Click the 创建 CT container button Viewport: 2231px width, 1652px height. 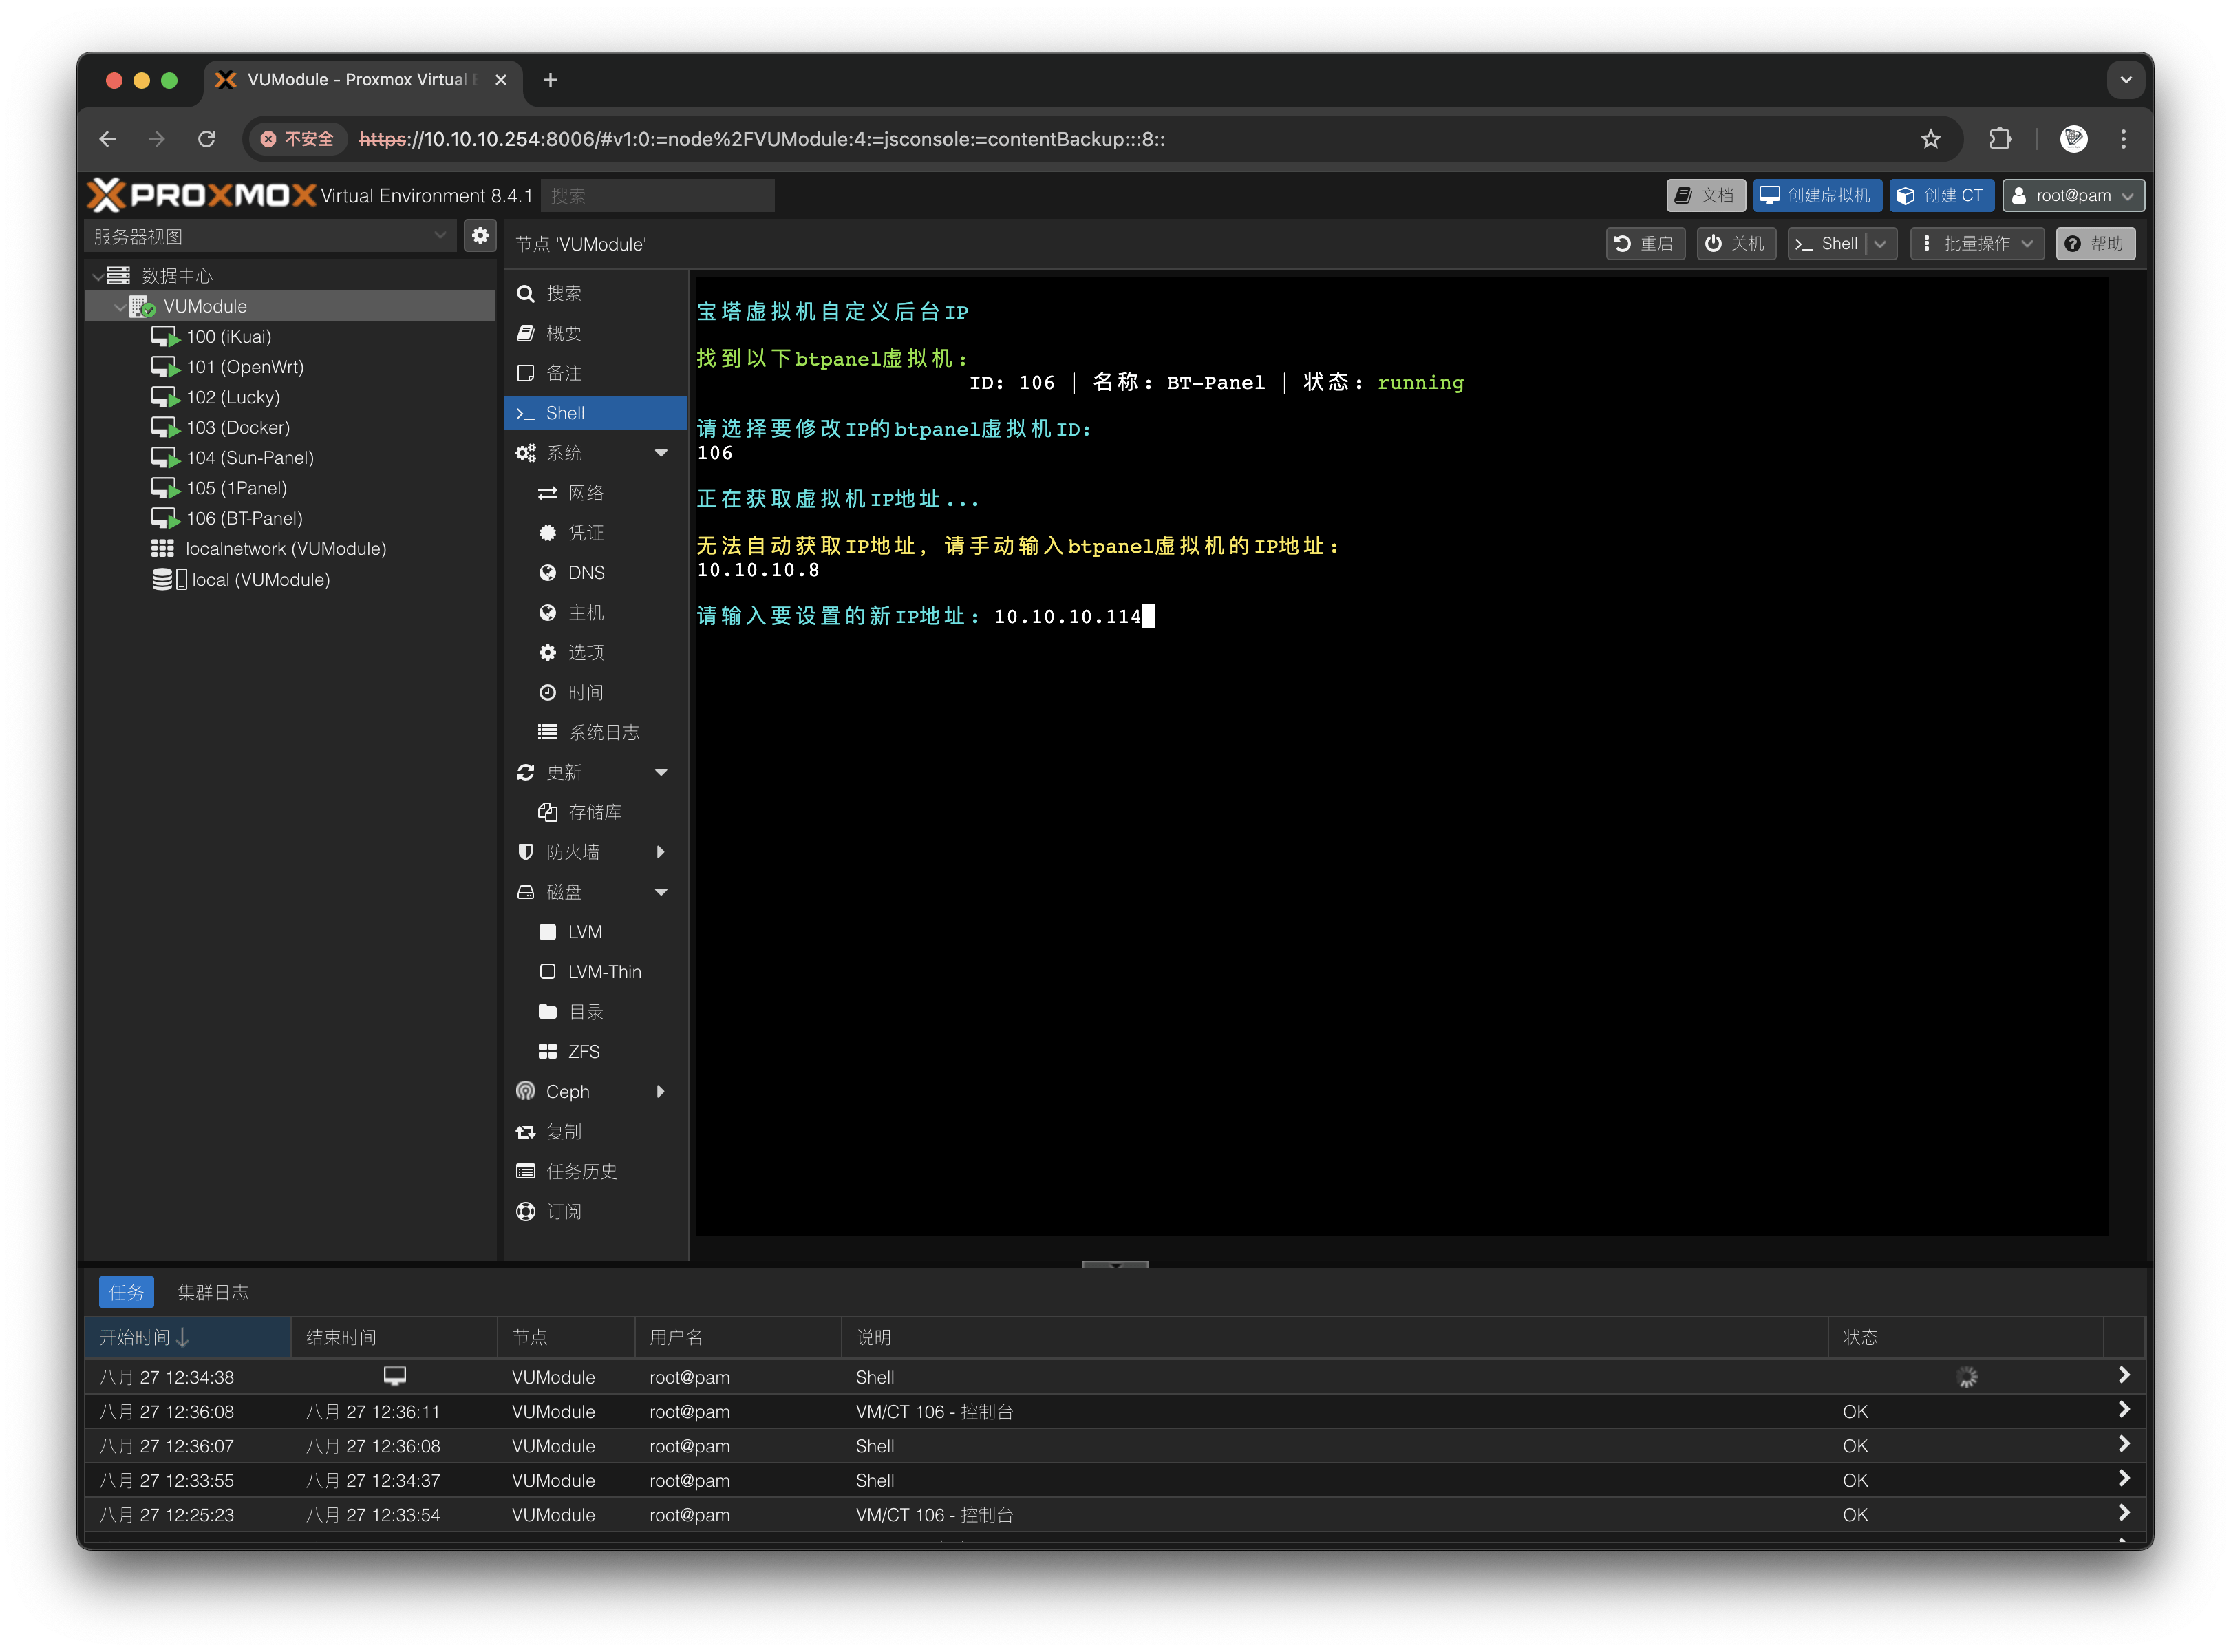[x=1940, y=196]
